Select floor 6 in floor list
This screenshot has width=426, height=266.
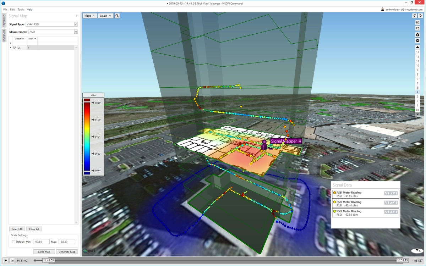(x=417, y=83)
